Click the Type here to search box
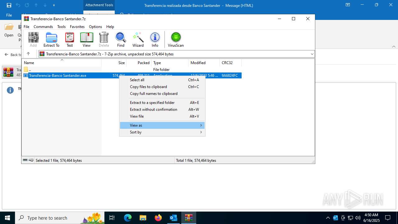 [x=60, y=218]
